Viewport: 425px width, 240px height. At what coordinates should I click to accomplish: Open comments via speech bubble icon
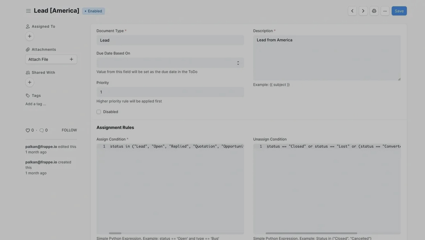click(x=41, y=130)
